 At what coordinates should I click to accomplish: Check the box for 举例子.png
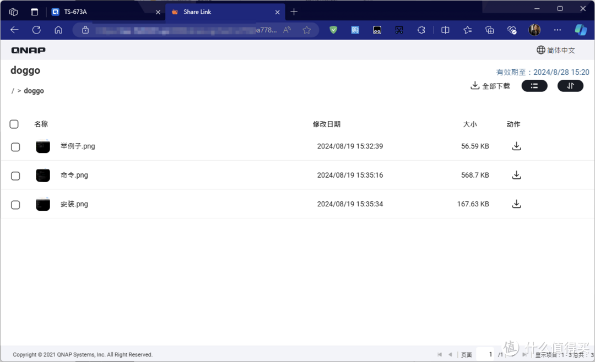[15, 147]
